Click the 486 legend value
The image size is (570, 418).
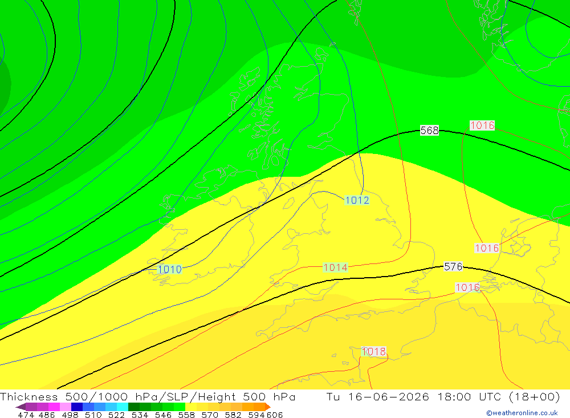[47, 415]
